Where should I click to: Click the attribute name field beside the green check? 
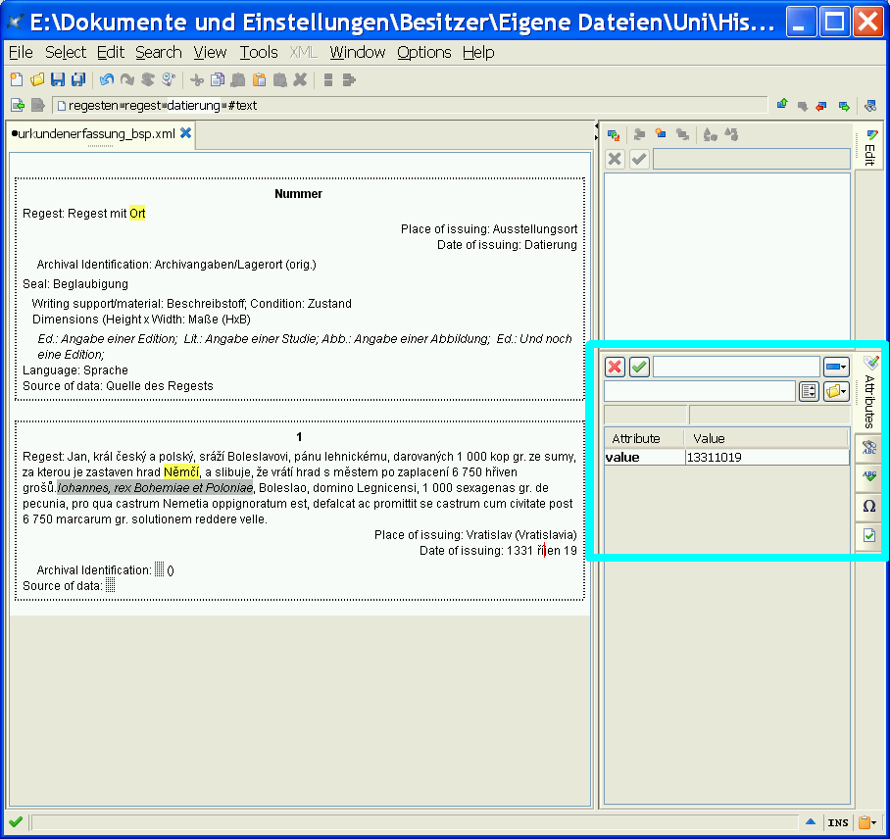736,367
